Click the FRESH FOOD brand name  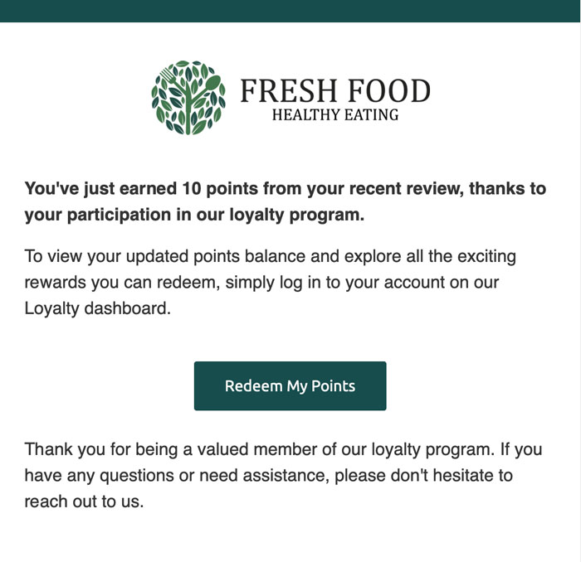335,90
